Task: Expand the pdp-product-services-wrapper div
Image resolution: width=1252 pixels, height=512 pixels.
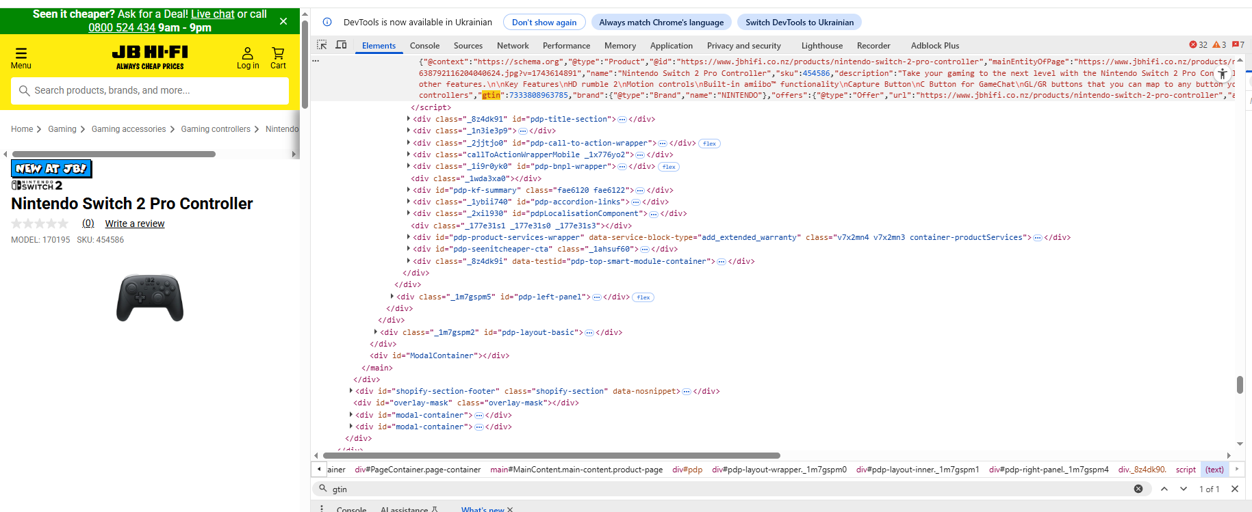Action: pyautogui.click(x=409, y=237)
